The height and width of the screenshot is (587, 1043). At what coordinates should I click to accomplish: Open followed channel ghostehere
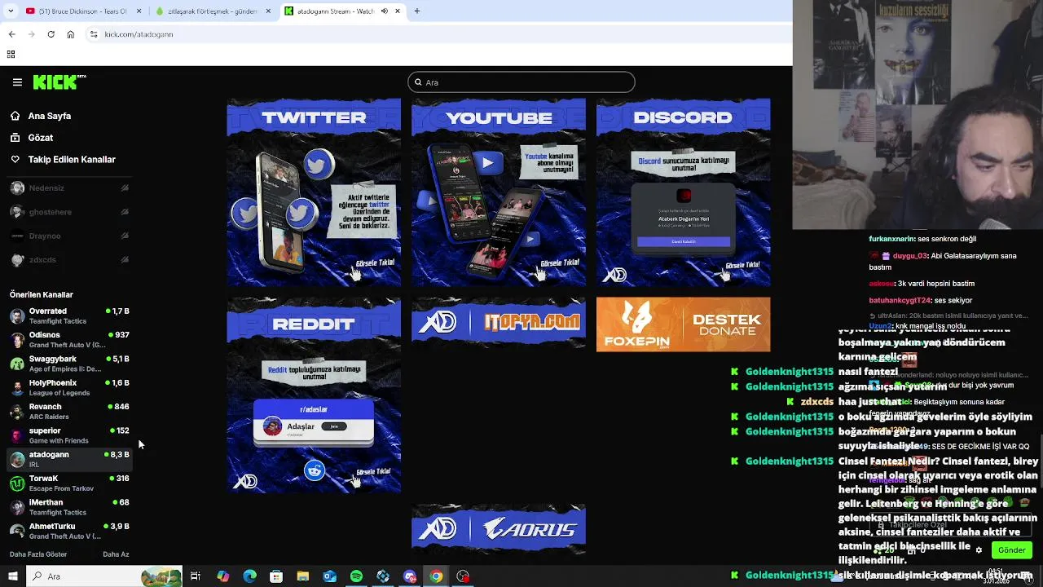click(x=69, y=212)
